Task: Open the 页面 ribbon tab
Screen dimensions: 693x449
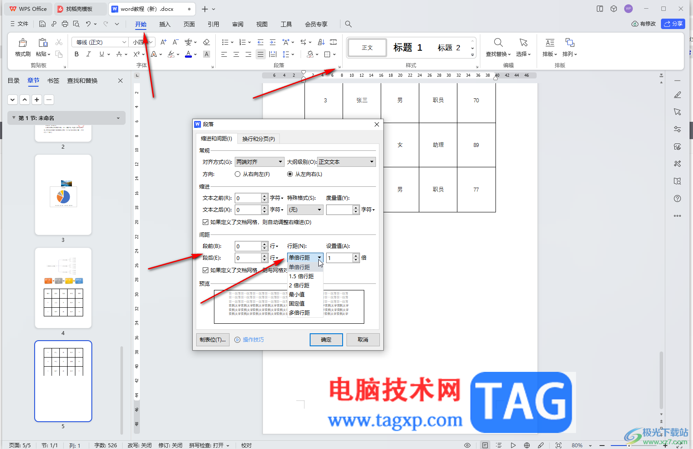Action: [189, 24]
